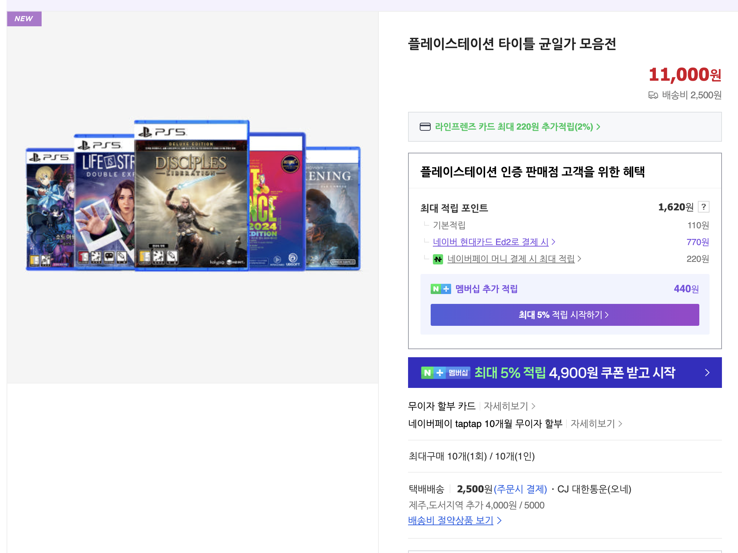Click the arrow at right of coupon banner
Image resolution: width=738 pixels, height=553 pixels.
pyautogui.click(x=707, y=373)
